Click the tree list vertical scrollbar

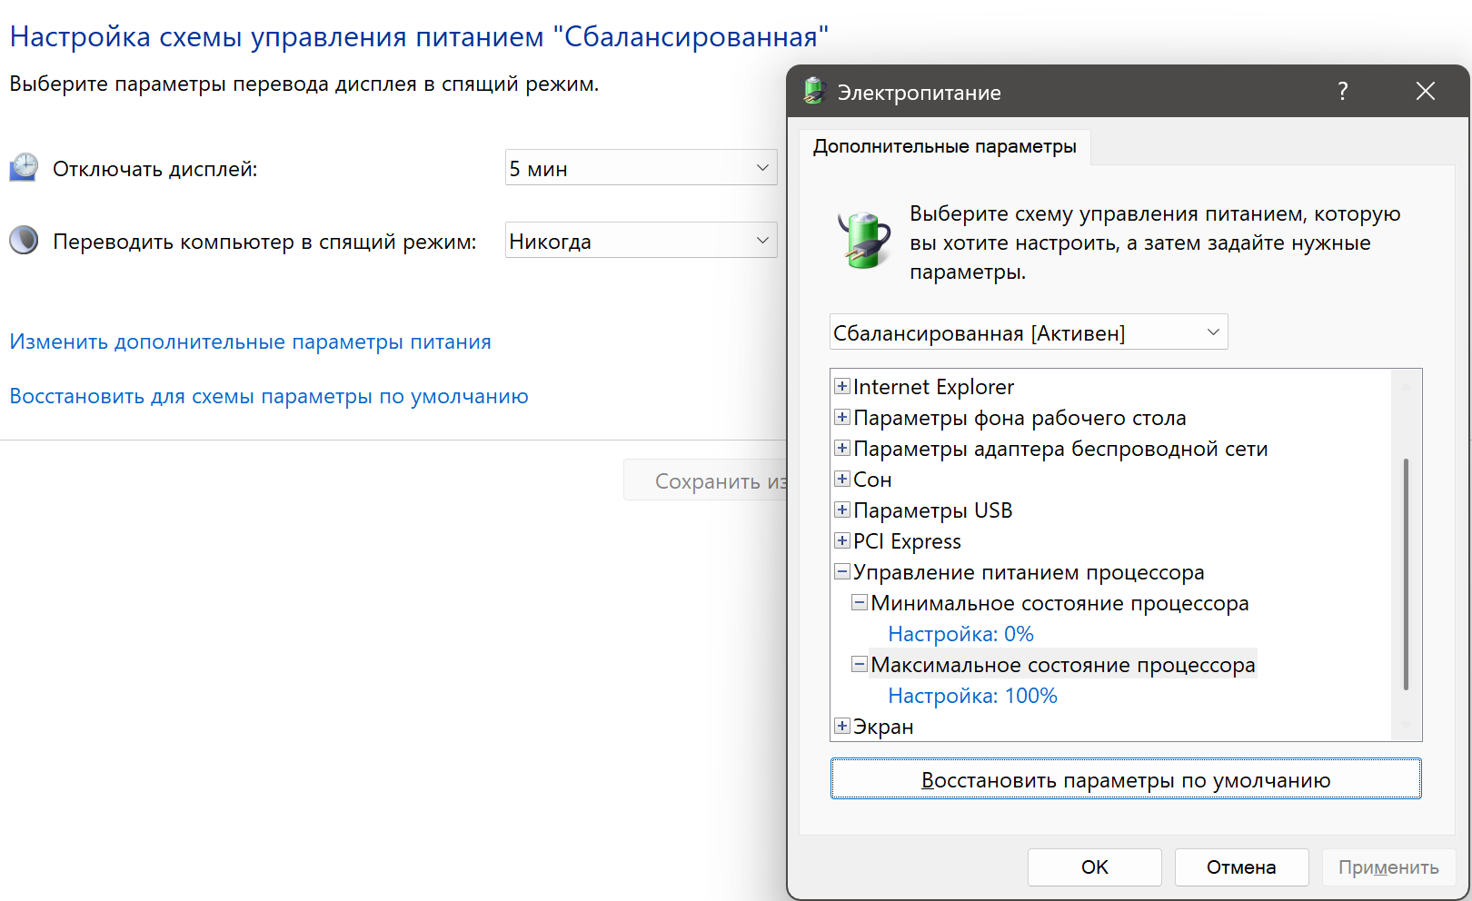coord(1406,574)
